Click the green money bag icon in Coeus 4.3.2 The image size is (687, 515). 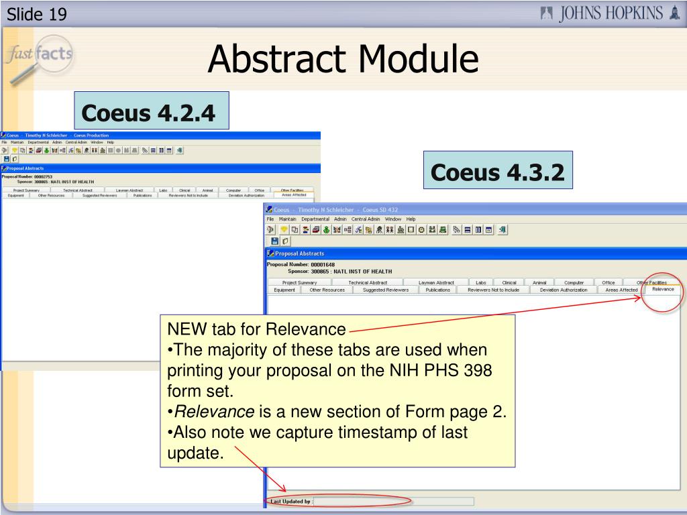[x=327, y=229]
